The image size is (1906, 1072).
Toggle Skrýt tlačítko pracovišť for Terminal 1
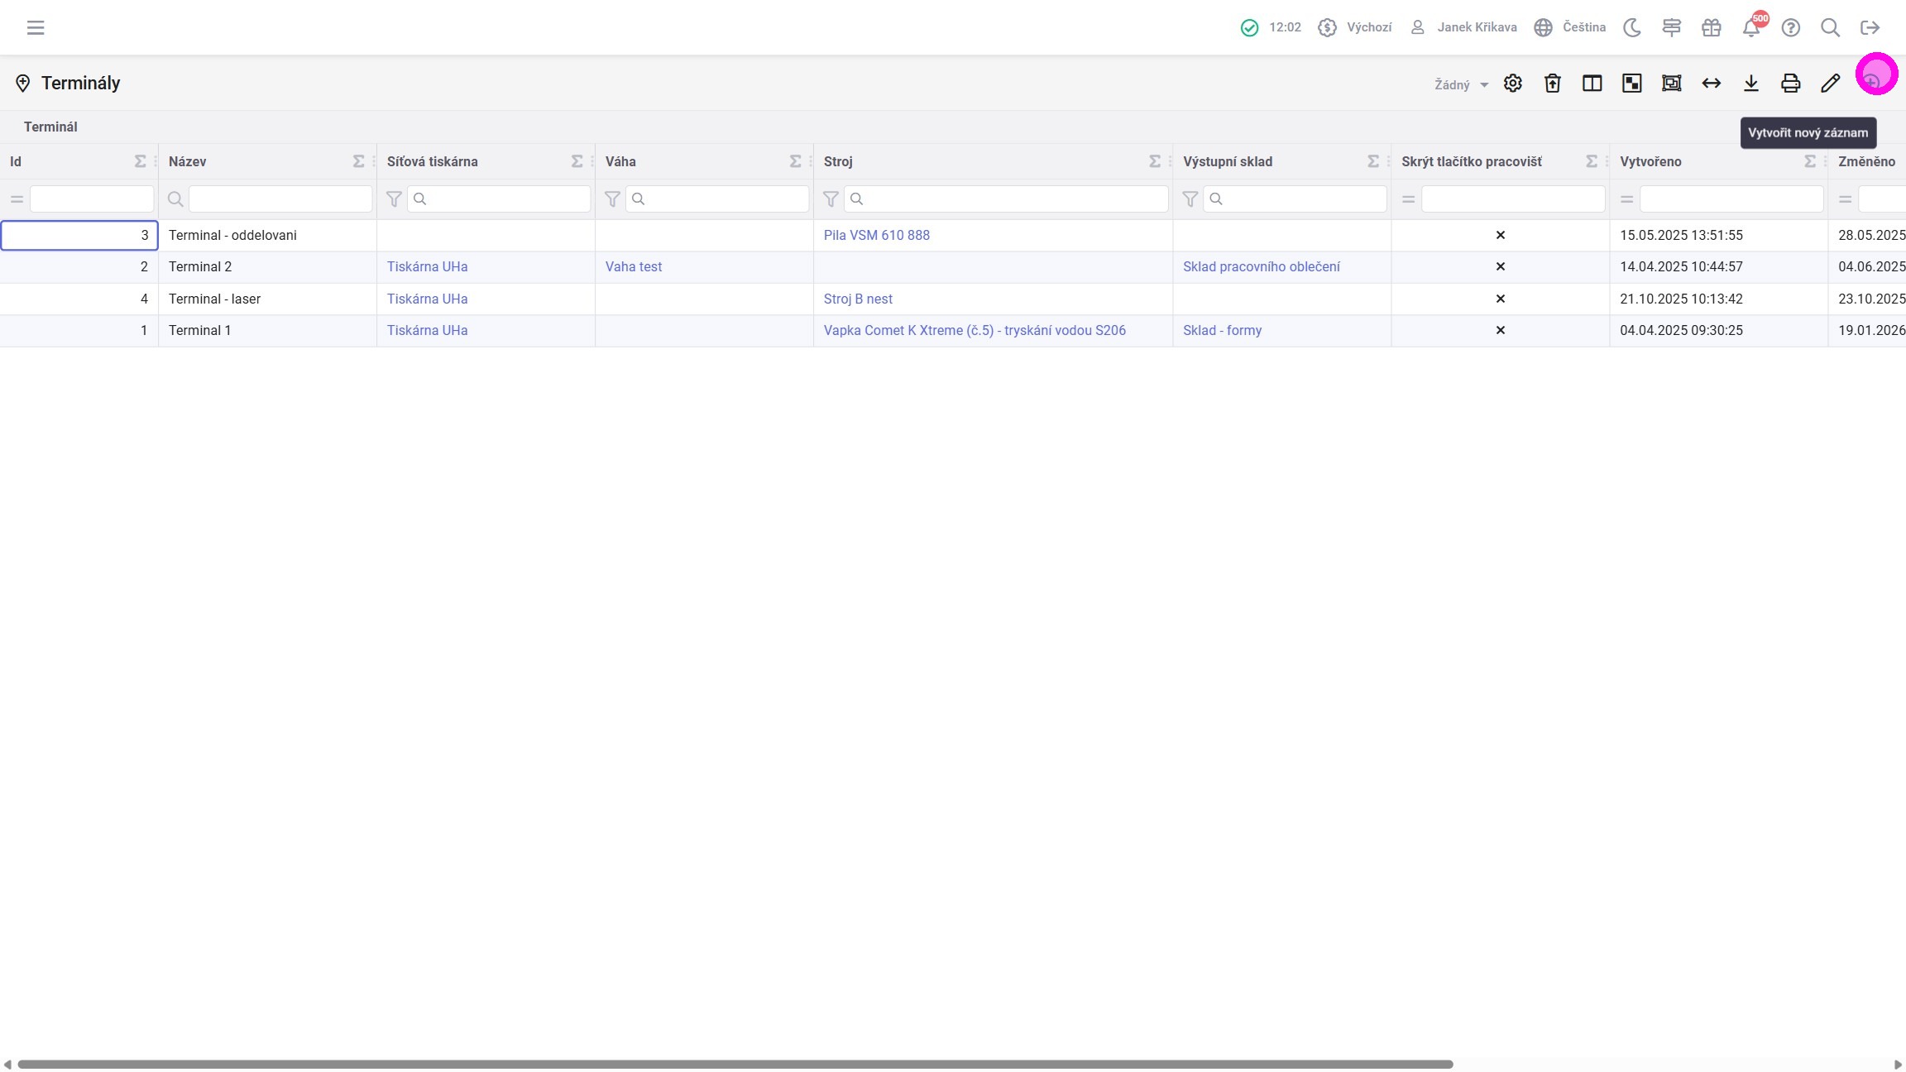coord(1500,330)
